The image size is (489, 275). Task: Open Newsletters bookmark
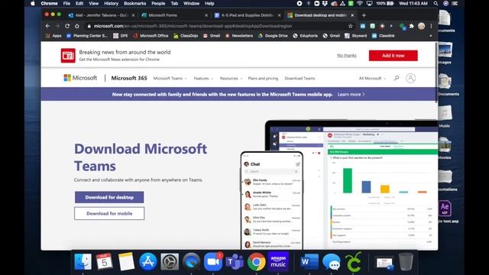239,36
